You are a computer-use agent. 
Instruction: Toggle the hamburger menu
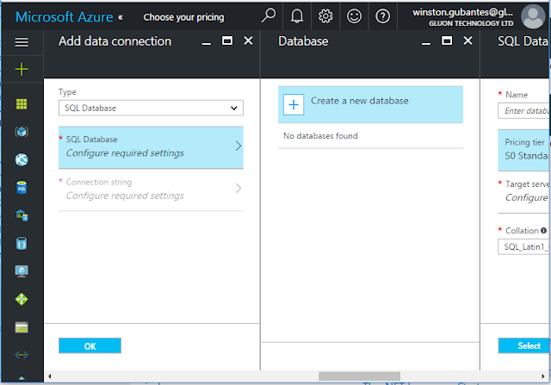(22, 42)
